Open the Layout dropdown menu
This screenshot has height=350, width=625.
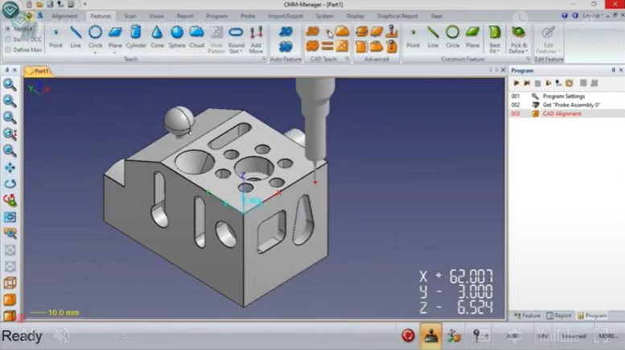point(592,15)
